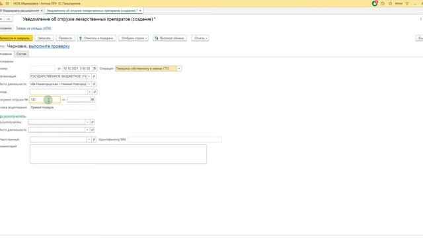Expand the first Место деятельности dropdown arrow
Viewport: 423px width, 238px height.
(x=89, y=84)
